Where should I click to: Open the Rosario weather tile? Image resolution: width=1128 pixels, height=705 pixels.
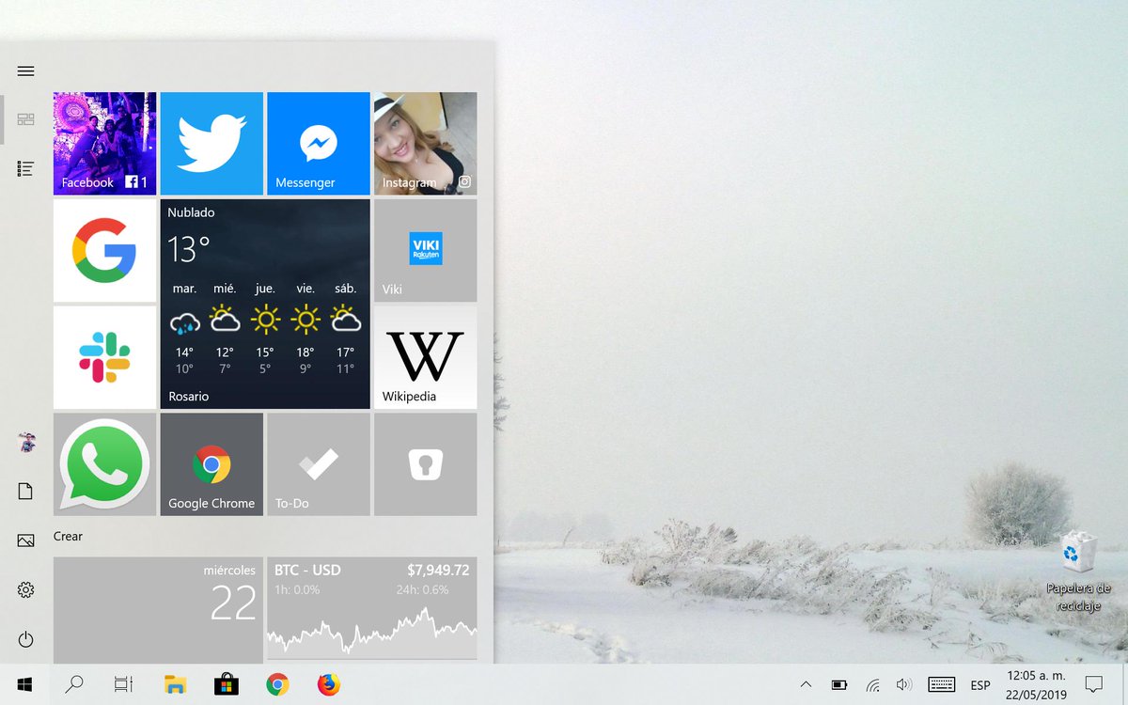coord(265,304)
